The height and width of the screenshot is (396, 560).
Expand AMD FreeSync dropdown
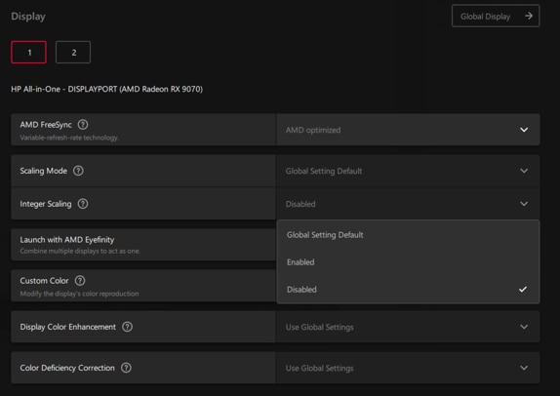408,130
